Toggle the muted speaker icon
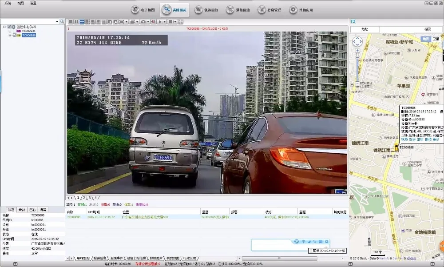444x267 pixels. (153, 22)
